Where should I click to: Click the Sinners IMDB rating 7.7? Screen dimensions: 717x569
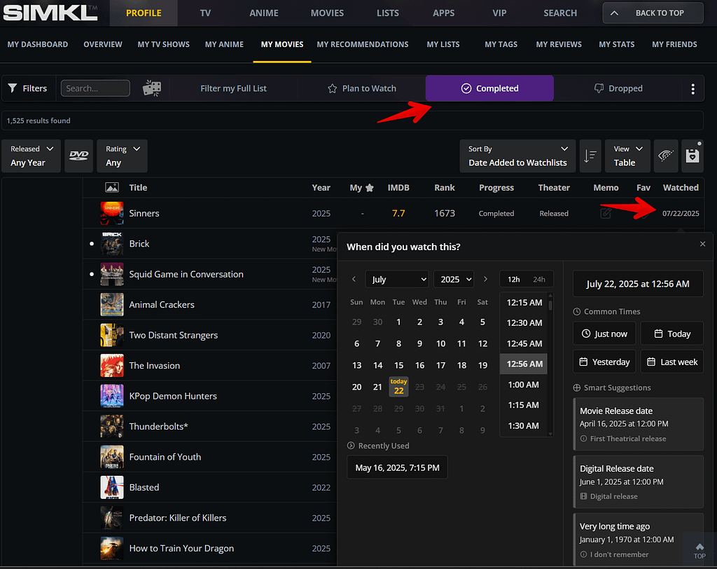coord(398,213)
